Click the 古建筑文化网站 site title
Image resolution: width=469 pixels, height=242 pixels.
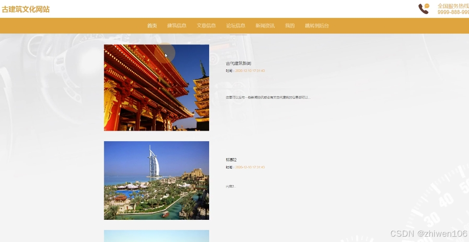26,9
